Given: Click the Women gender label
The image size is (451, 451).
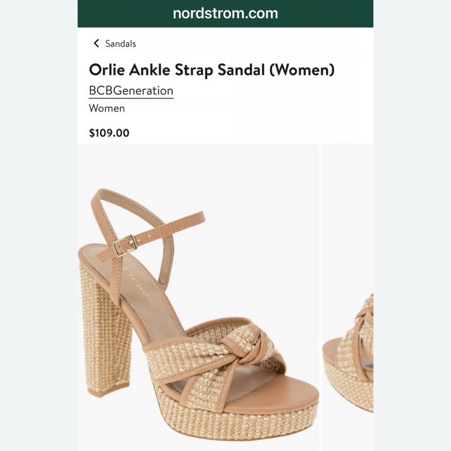Looking at the screenshot, I should tap(107, 108).
